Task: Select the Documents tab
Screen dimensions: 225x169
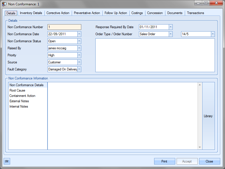Action: coord(175,13)
